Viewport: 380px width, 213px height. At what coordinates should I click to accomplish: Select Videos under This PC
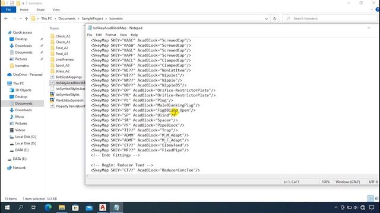point(20,130)
